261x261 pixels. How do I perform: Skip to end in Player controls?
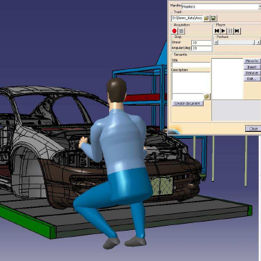coord(238,31)
